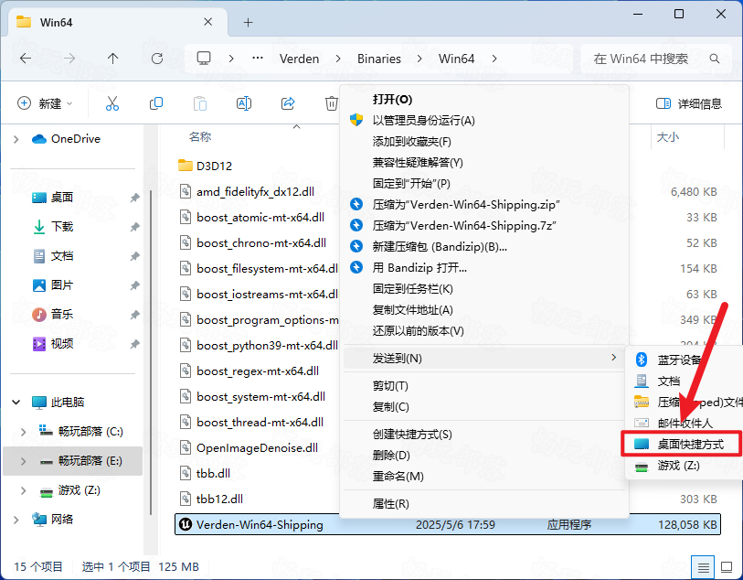Screen dimensions: 743x580
Task: Click the Paste clipboard icon in toolbar
Action: click(200, 103)
